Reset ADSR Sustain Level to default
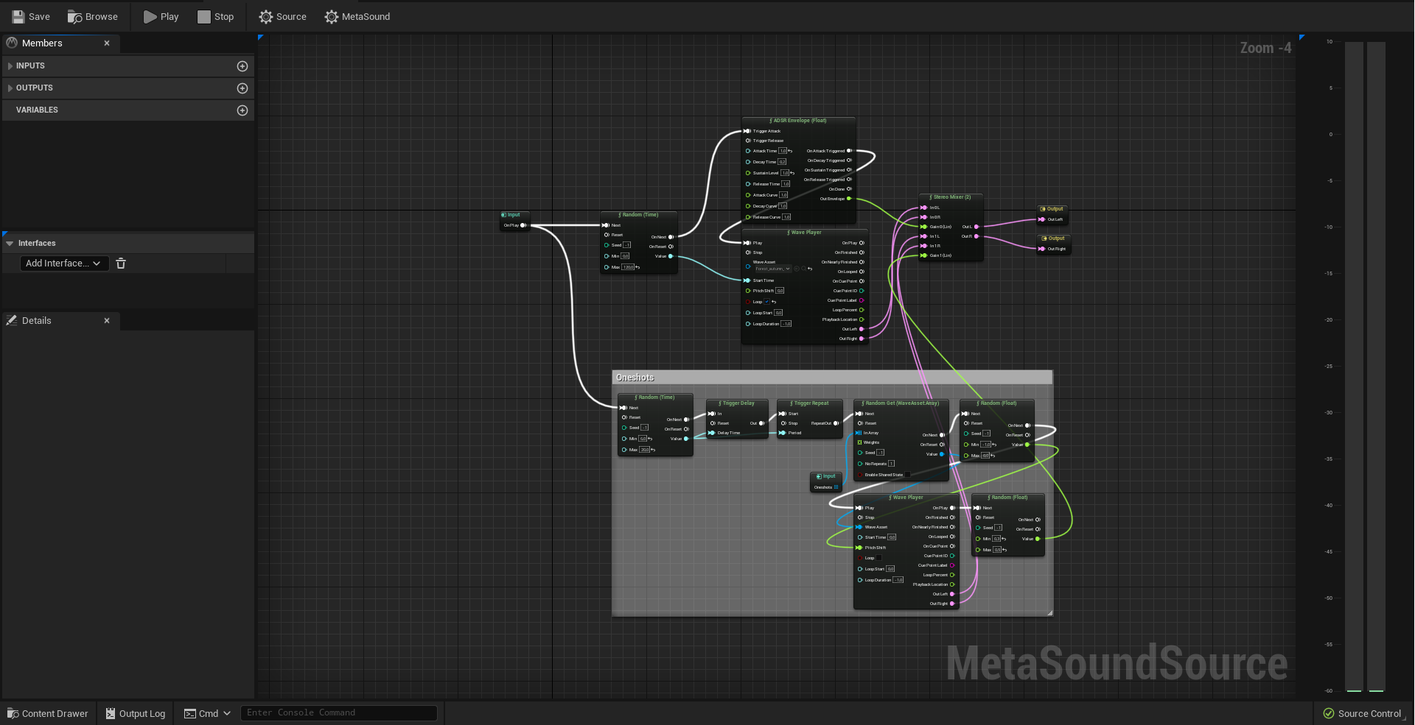The height and width of the screenshot is (725, 1415). click(792, 173)
